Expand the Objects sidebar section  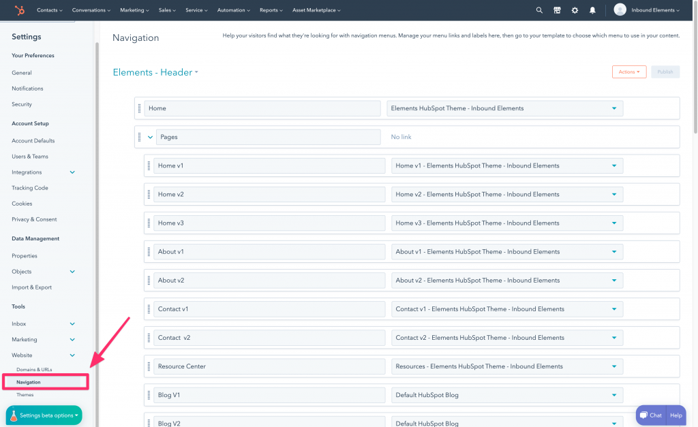click(72, 272)
